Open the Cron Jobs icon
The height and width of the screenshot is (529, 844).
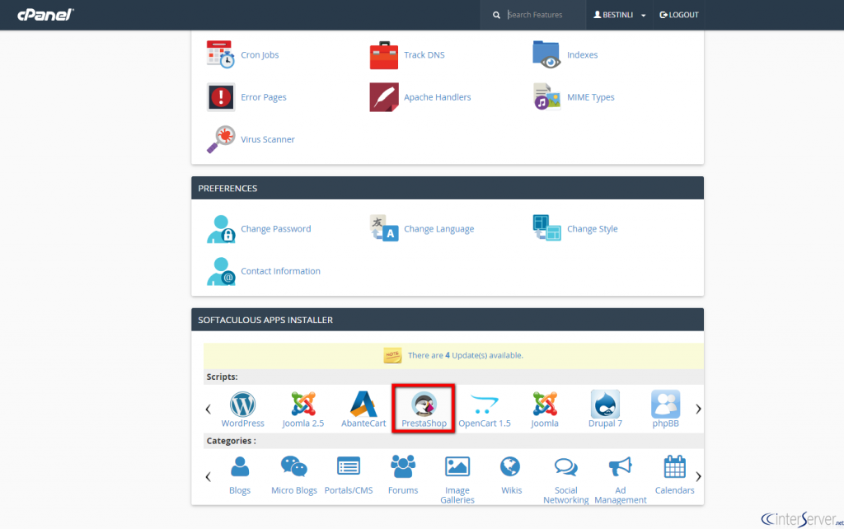click(x=221, y=54)
